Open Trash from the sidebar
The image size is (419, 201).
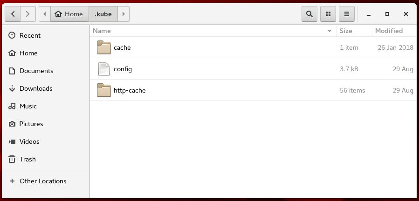point(27,159)
